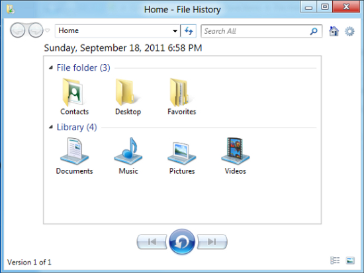Click the File History title bar icon
Viewport: 364px width, 273px height.
(x=11, y=9)
